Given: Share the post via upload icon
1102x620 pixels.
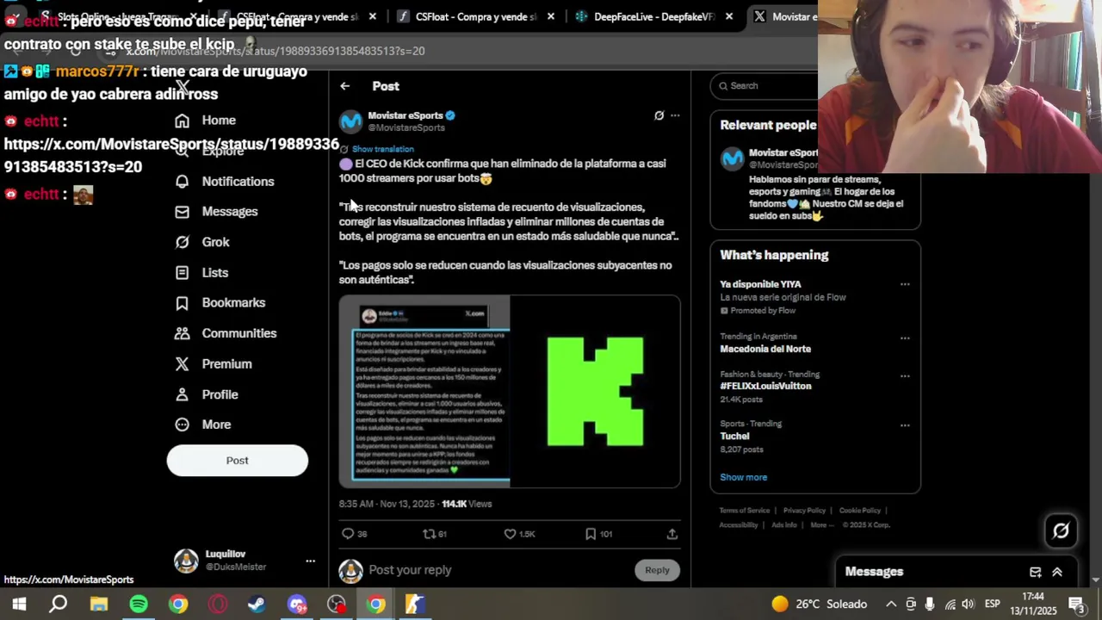Looking at the screenshot, I should (x=672, y=534).
